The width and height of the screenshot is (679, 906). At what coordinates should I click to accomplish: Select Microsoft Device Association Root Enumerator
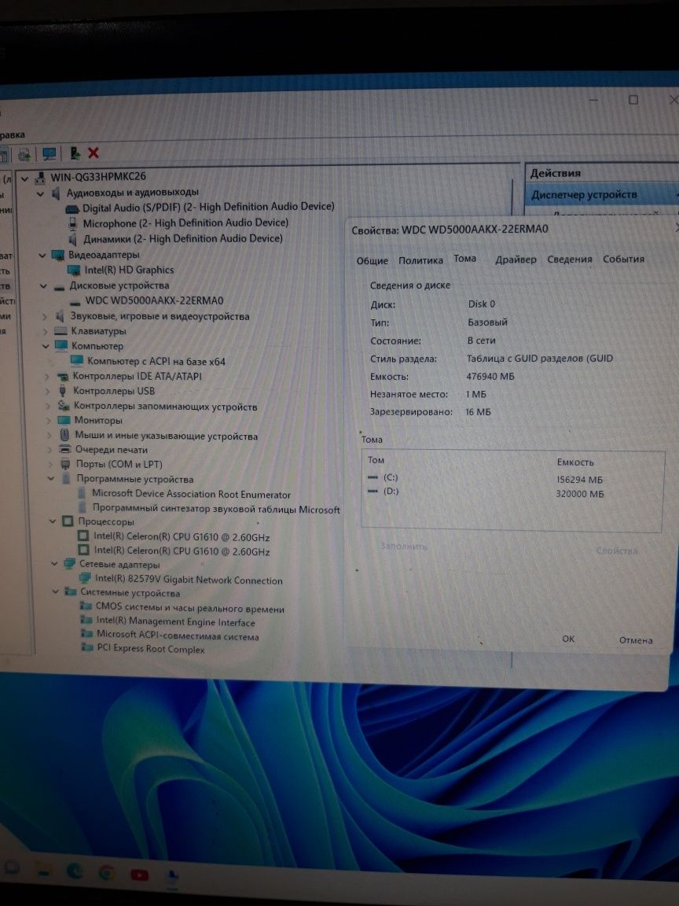click(x=191, y=494)
